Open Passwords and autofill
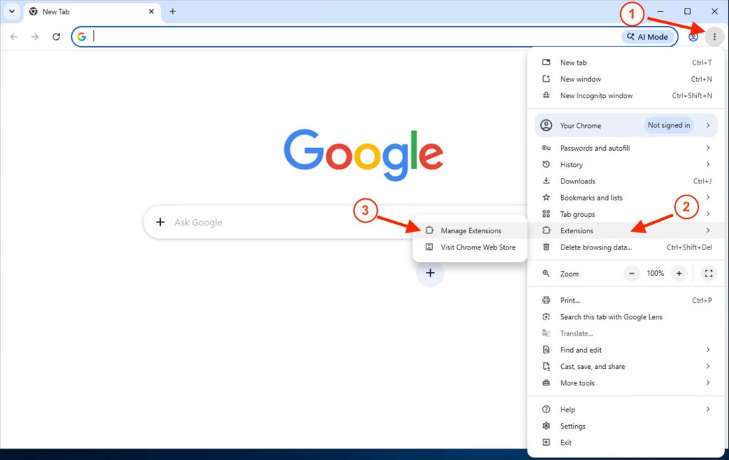The height and width of the screenshot is (460, 729). [626, 148]
